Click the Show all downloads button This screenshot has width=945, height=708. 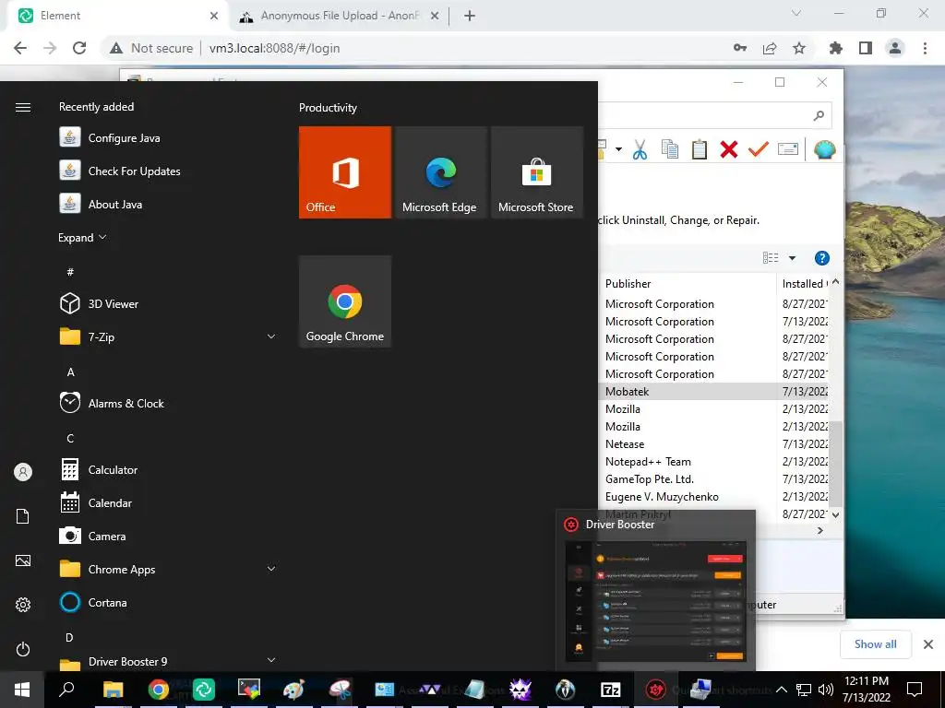coord(875,644)
